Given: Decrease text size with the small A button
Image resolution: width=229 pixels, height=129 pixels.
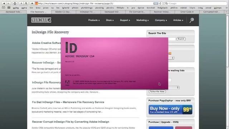Looking at the screenshot, I should coord(21,3).
